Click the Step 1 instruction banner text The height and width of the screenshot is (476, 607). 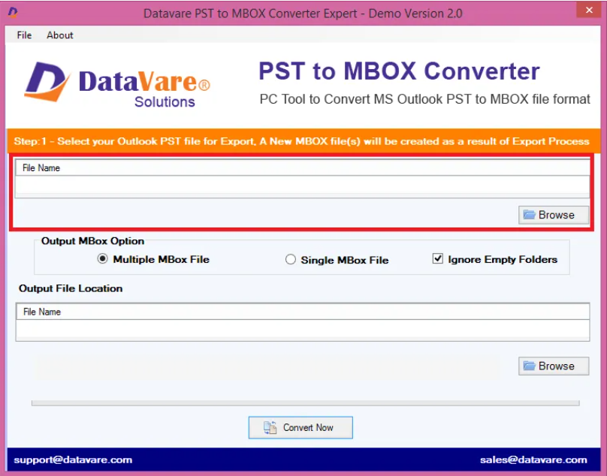(x=301, y=141)
